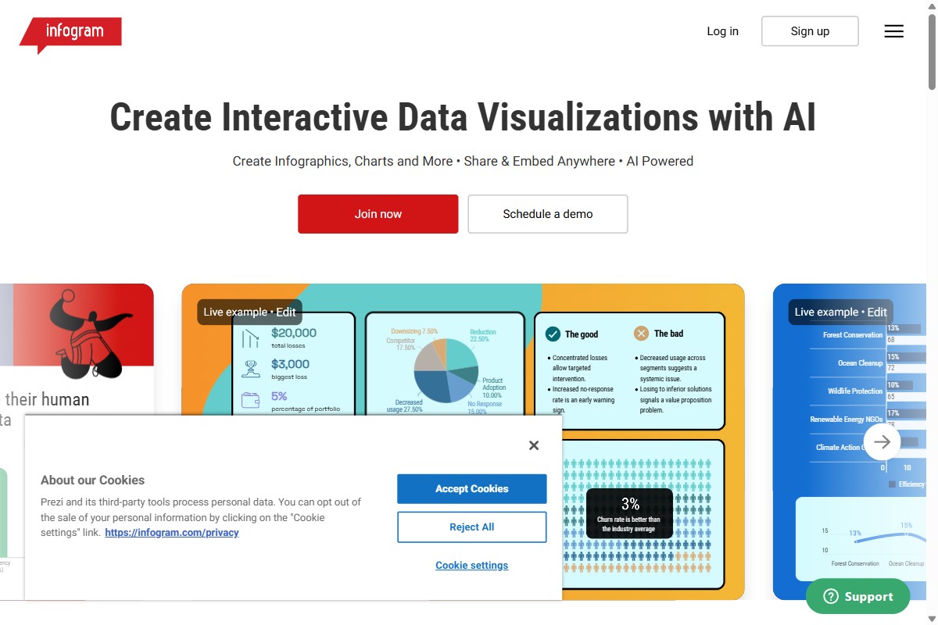Open the Support chat button
The width and height of the screenshot is (938, 625).
tap(858, 596)
